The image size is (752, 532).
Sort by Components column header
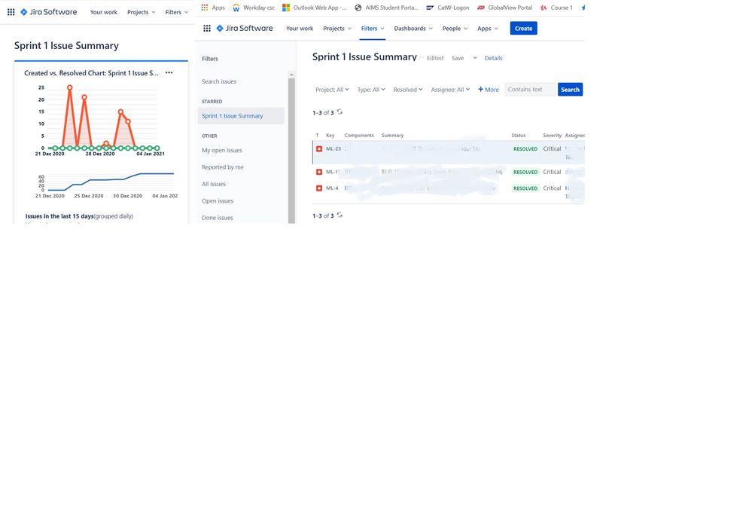pos(359,136)
